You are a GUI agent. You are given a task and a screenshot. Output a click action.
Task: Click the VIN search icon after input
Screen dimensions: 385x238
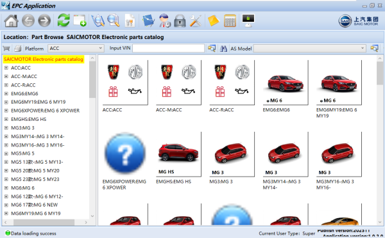coord(212,48)
